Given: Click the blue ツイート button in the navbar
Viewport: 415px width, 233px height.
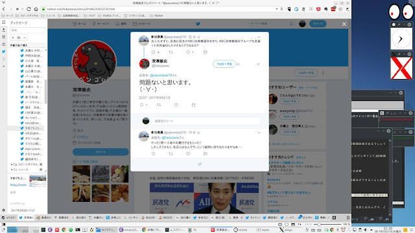Looking at the screenshot, I should (x=318, y=24).
